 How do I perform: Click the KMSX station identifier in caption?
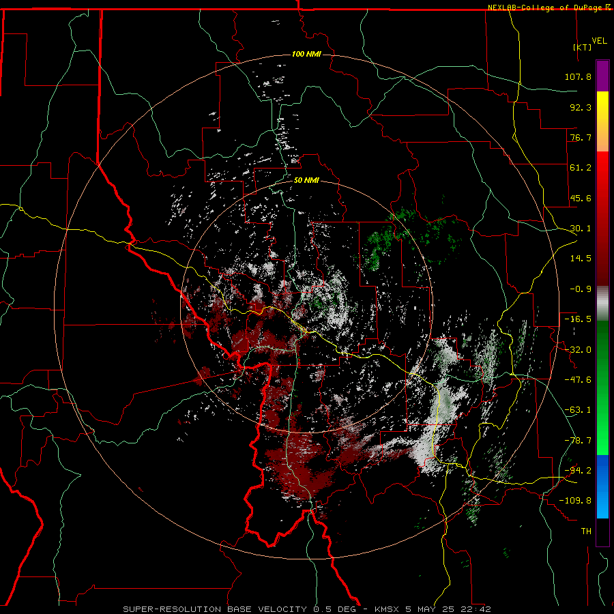(x=388, y=609)
